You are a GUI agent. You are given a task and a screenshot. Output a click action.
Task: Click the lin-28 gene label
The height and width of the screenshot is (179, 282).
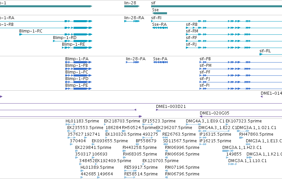(130, 3)
